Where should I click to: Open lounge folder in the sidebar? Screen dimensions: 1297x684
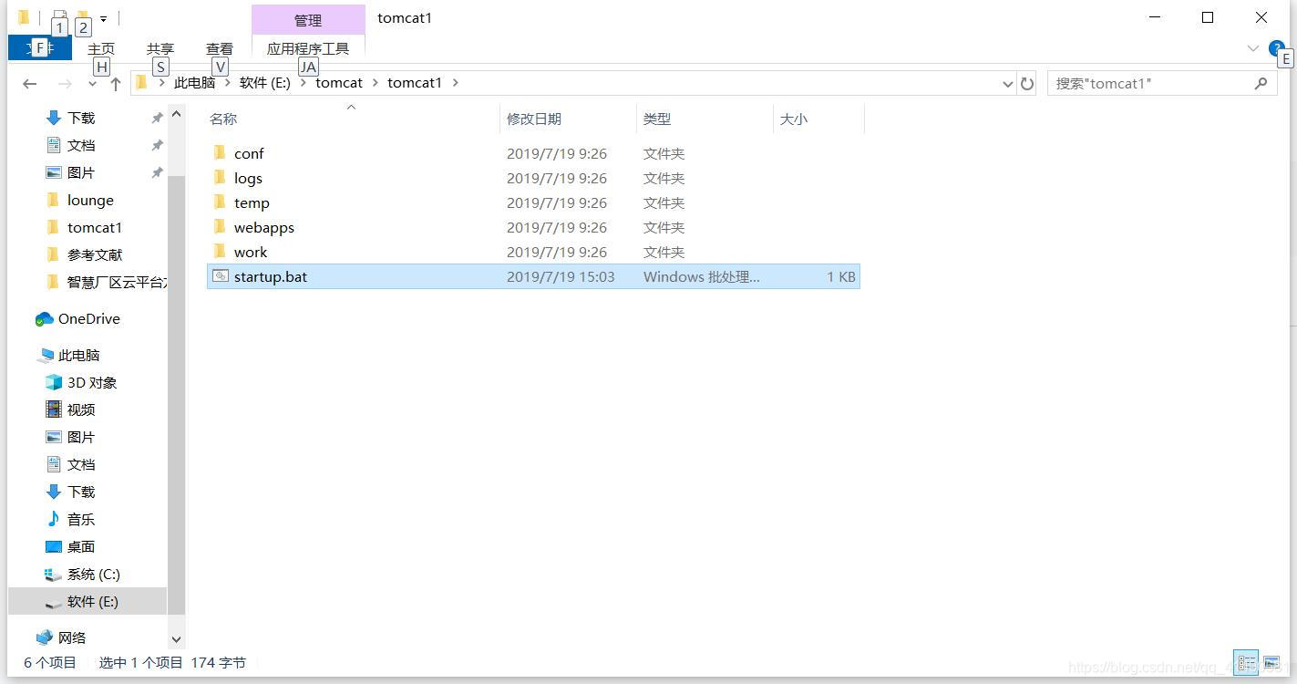click(x=90, y=200)
